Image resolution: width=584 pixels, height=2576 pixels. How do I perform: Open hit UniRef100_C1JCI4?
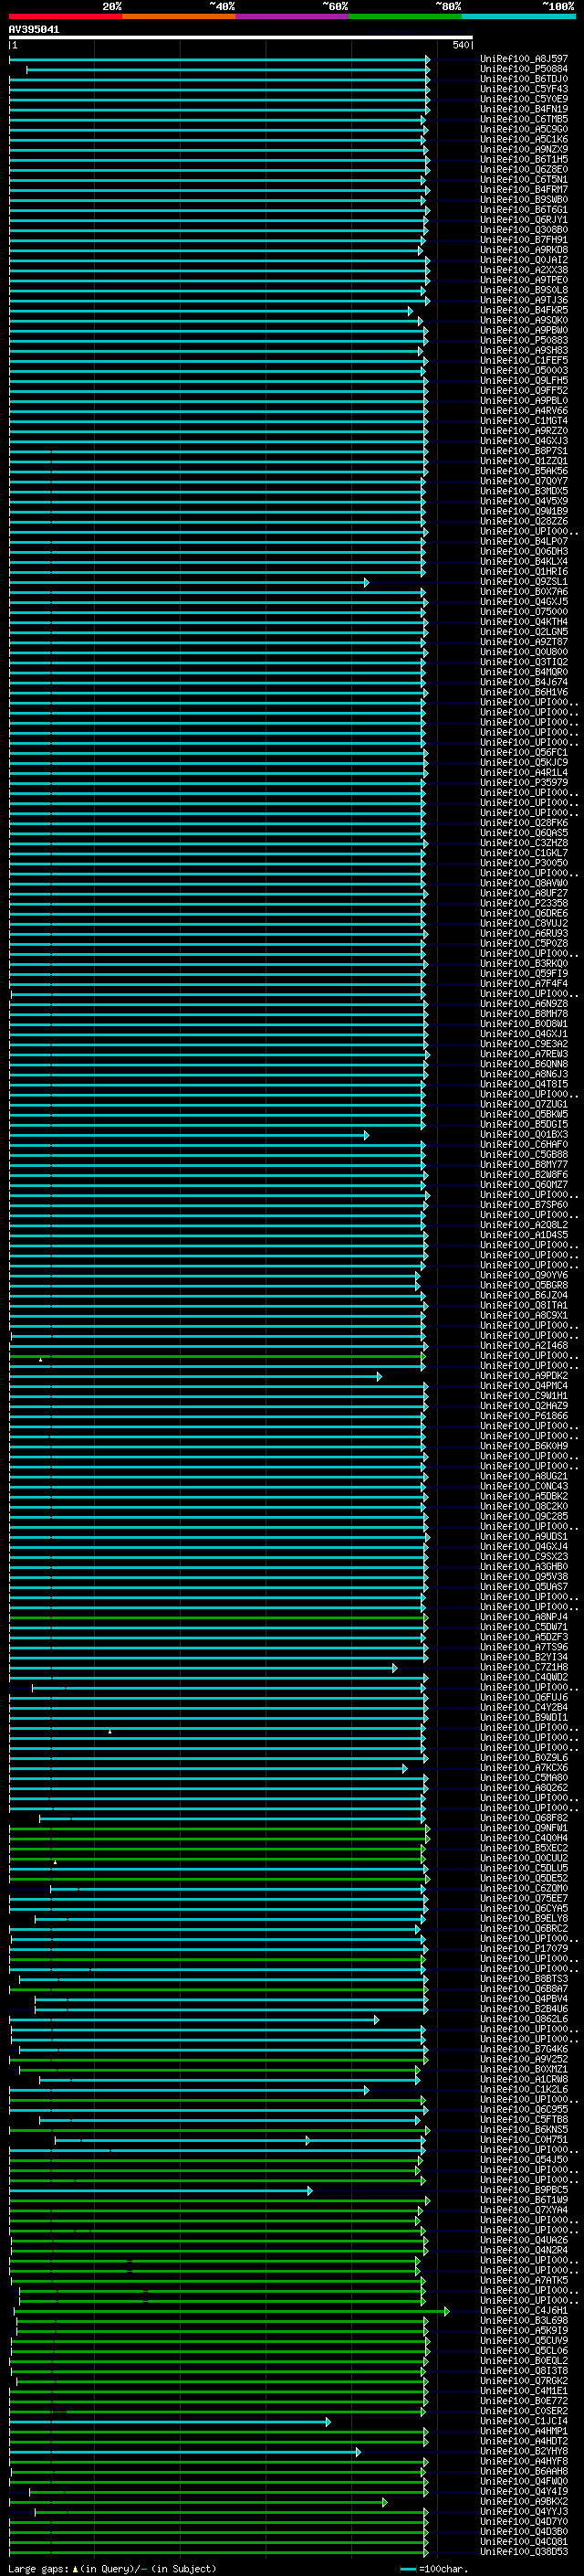coord(523,2420)
